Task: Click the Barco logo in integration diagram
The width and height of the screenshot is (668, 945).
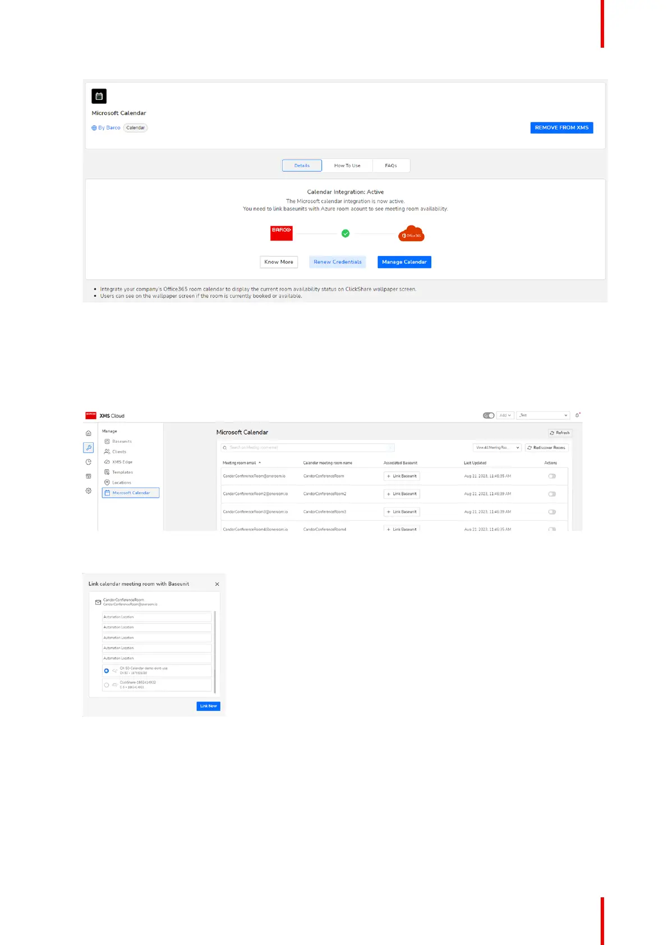Action: pyautogui.click(x=281, y=233)
